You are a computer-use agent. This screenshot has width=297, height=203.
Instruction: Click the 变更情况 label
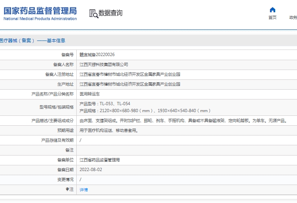coord(65,180)
